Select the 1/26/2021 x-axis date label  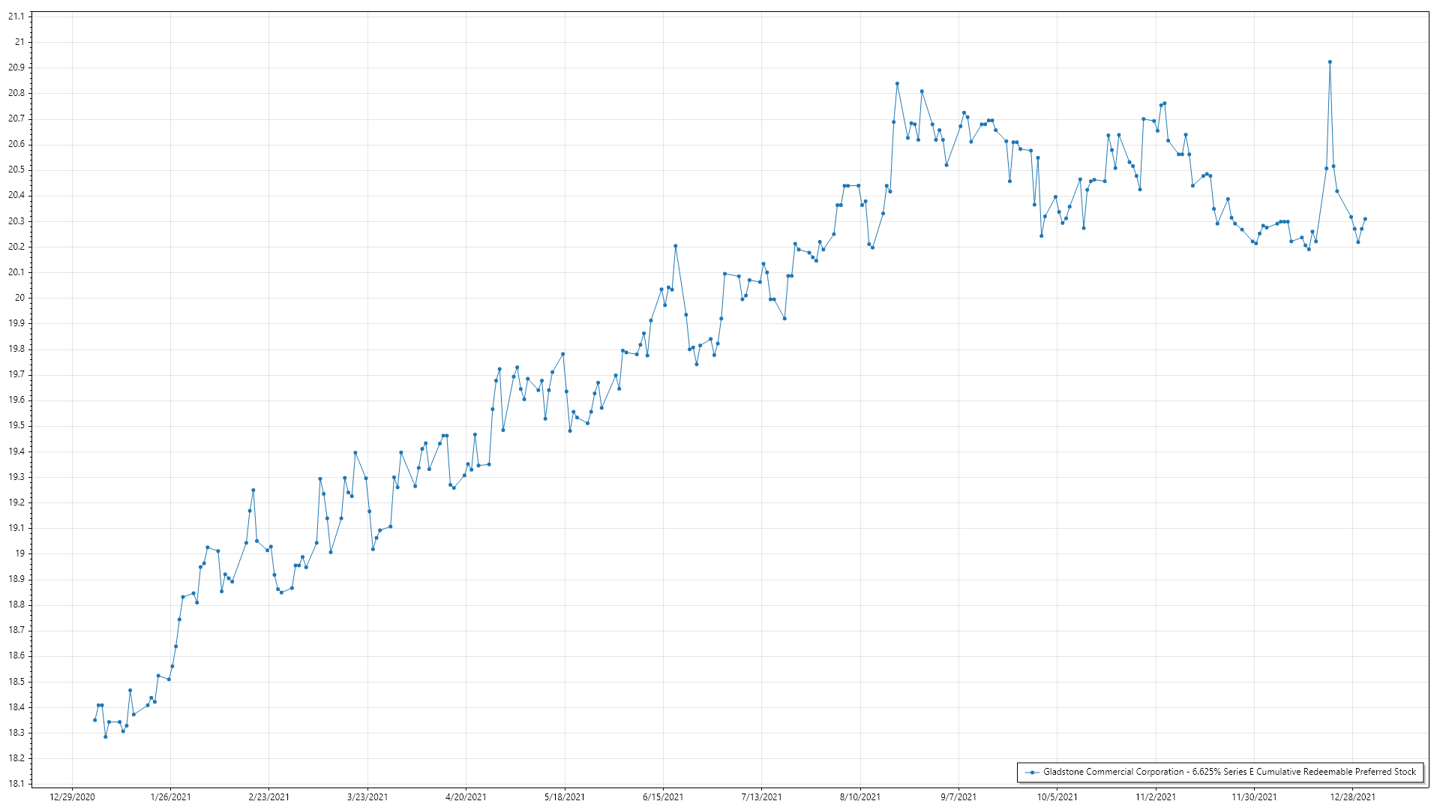click(170, 797)
